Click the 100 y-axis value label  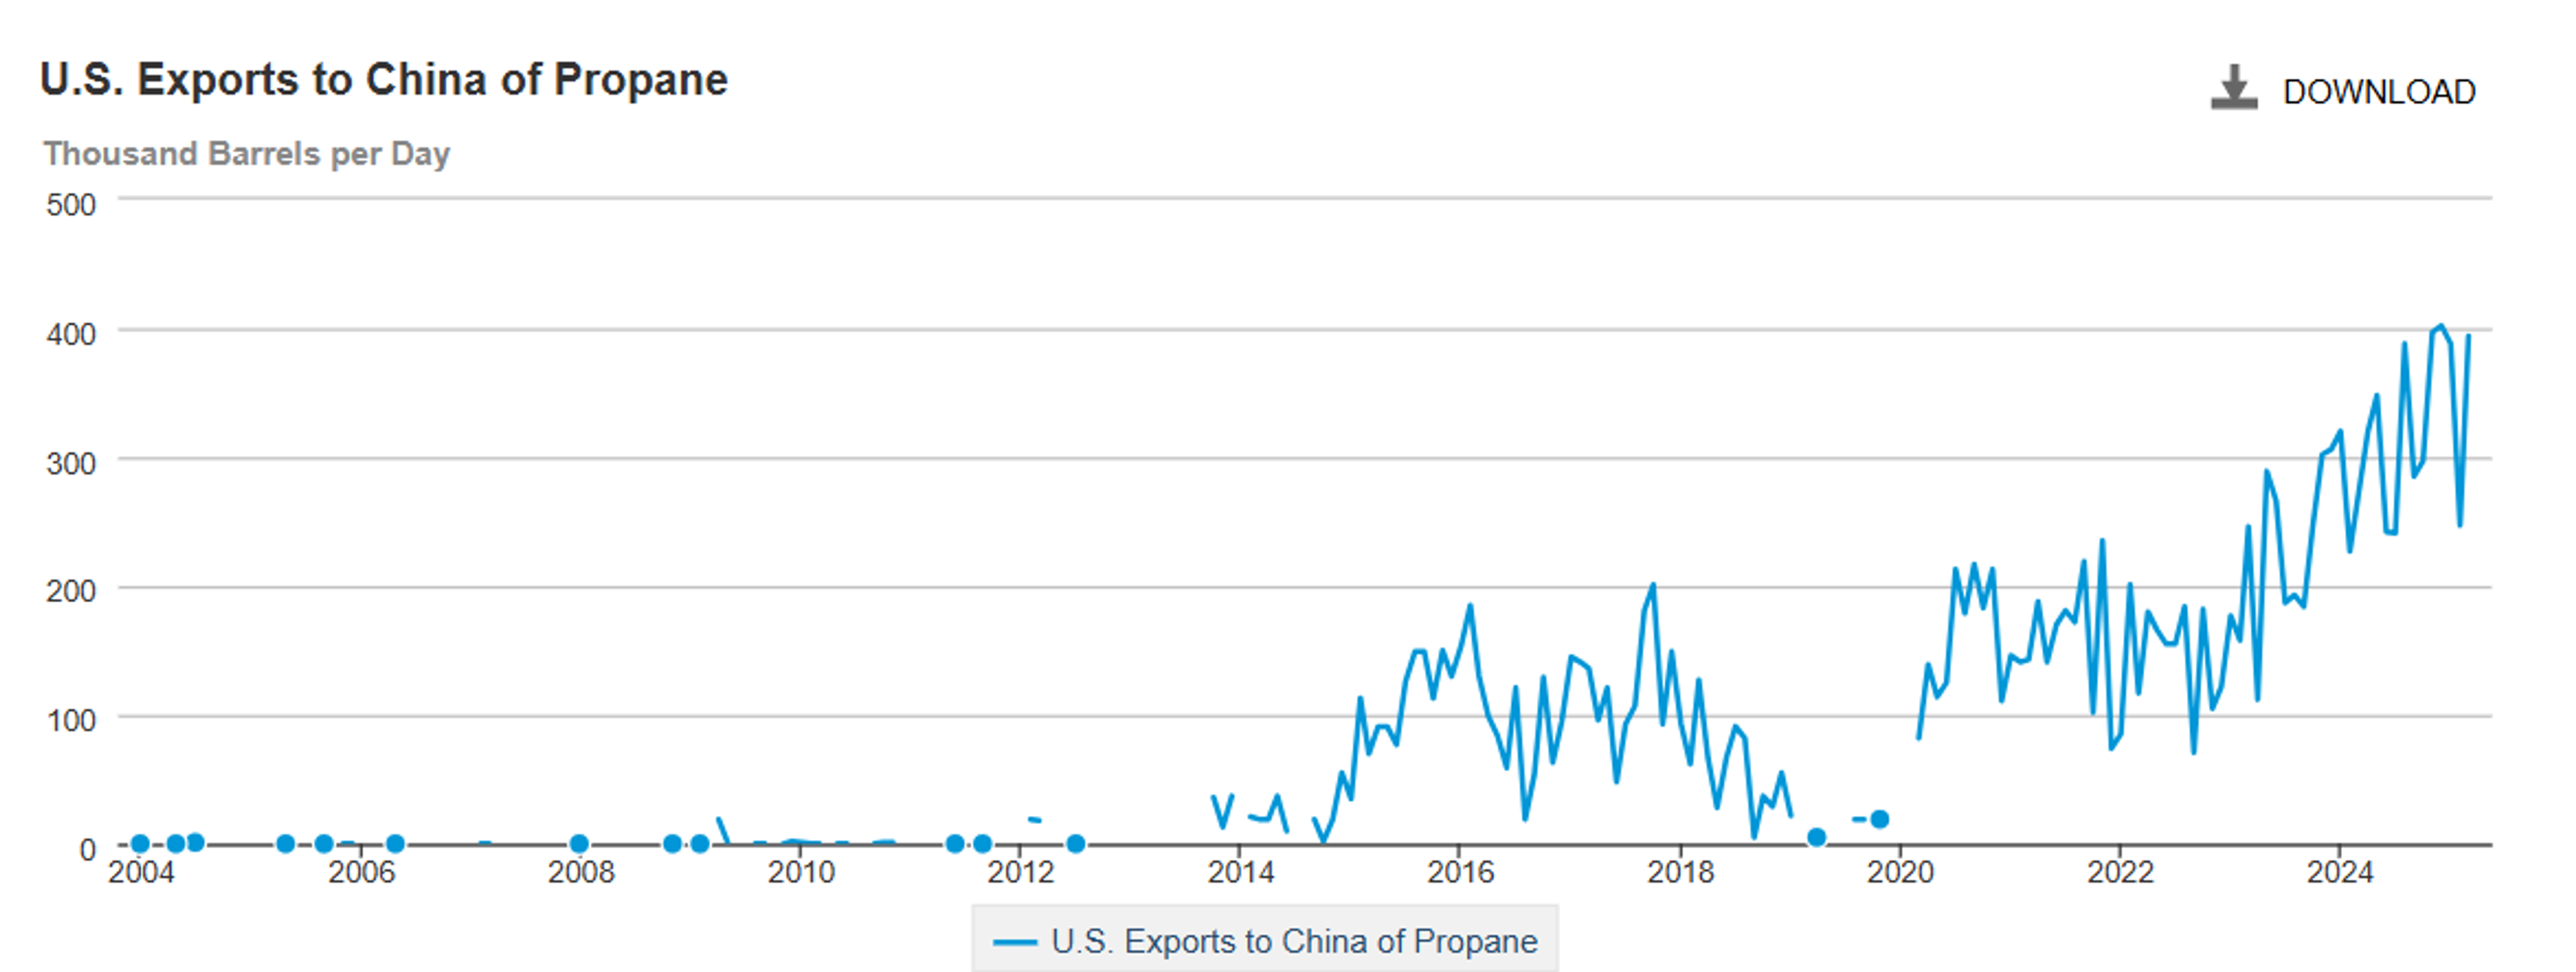pos(71,720)
